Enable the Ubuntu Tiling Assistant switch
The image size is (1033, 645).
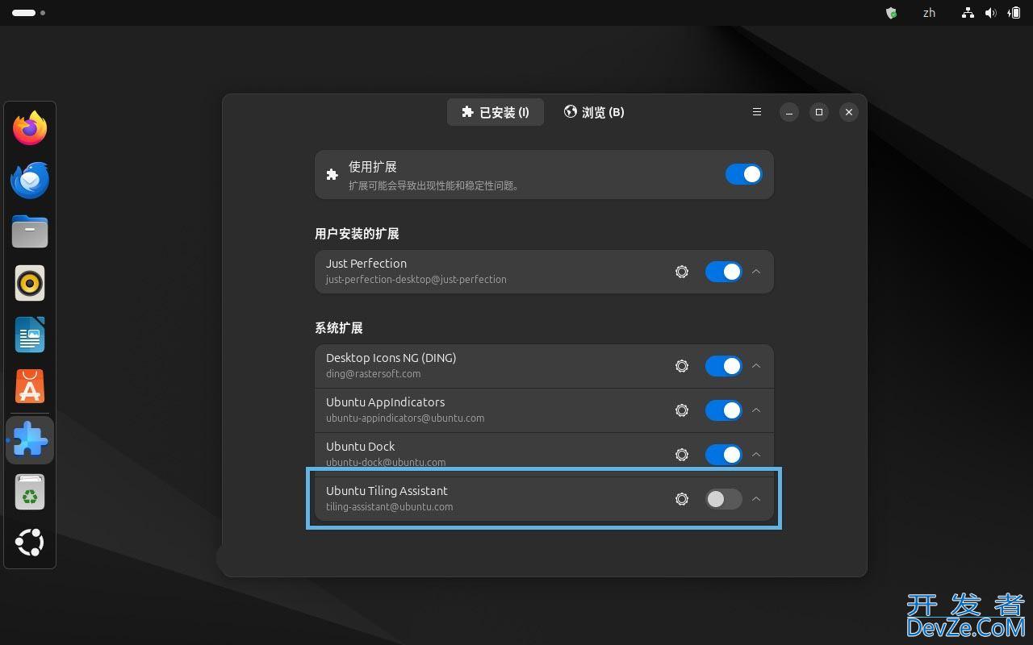click(x=723, y=499)
